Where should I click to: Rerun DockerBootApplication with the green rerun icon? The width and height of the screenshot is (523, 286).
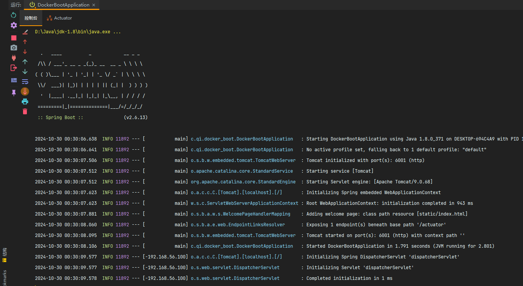14,15
